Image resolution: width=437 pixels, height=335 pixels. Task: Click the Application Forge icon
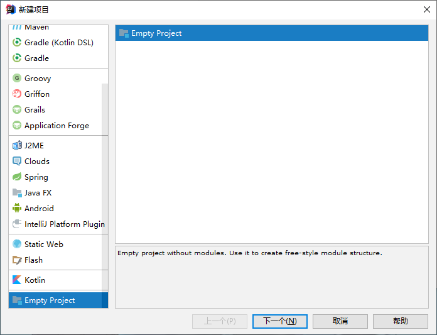tap(17, 125)
